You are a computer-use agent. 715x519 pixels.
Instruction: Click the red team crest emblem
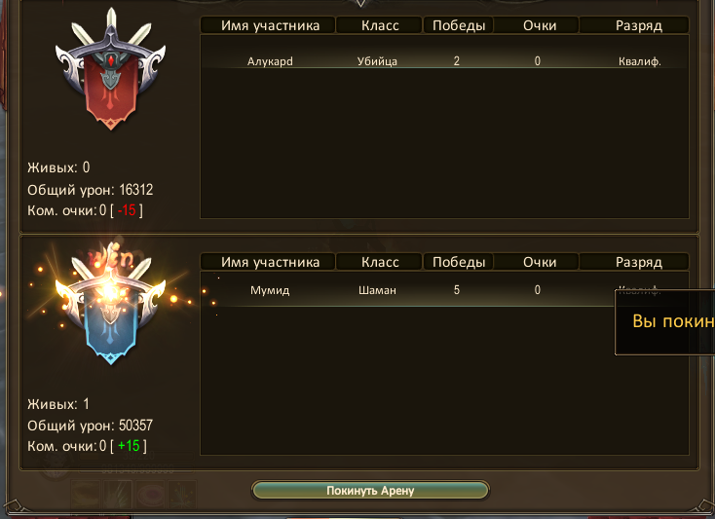pos(110,69)
